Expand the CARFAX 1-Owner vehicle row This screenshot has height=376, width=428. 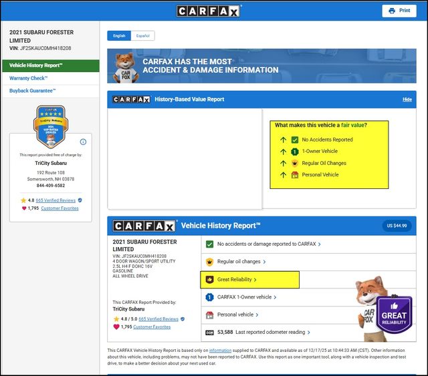275,297
